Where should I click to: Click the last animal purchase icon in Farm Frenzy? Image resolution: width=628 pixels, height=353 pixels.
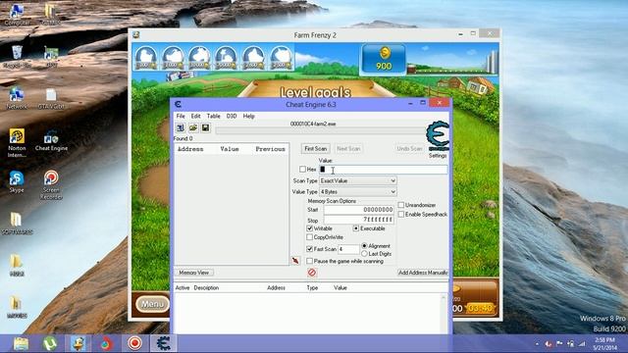(x=281, y=58)
